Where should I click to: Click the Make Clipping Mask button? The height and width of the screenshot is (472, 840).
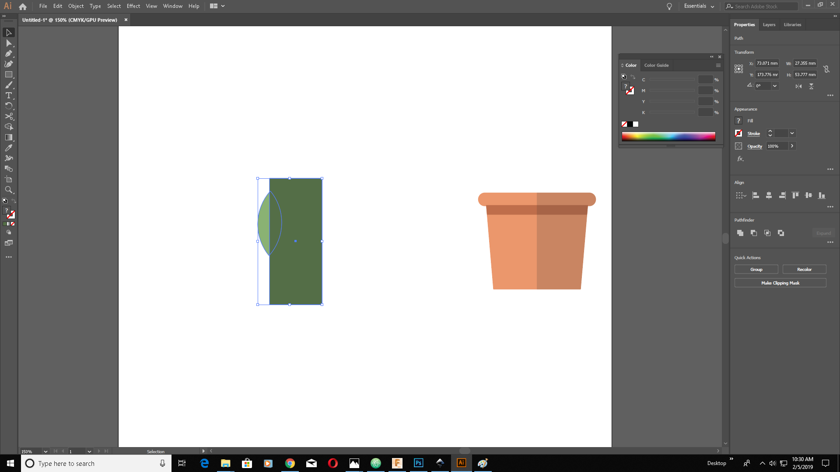[780, 283]
